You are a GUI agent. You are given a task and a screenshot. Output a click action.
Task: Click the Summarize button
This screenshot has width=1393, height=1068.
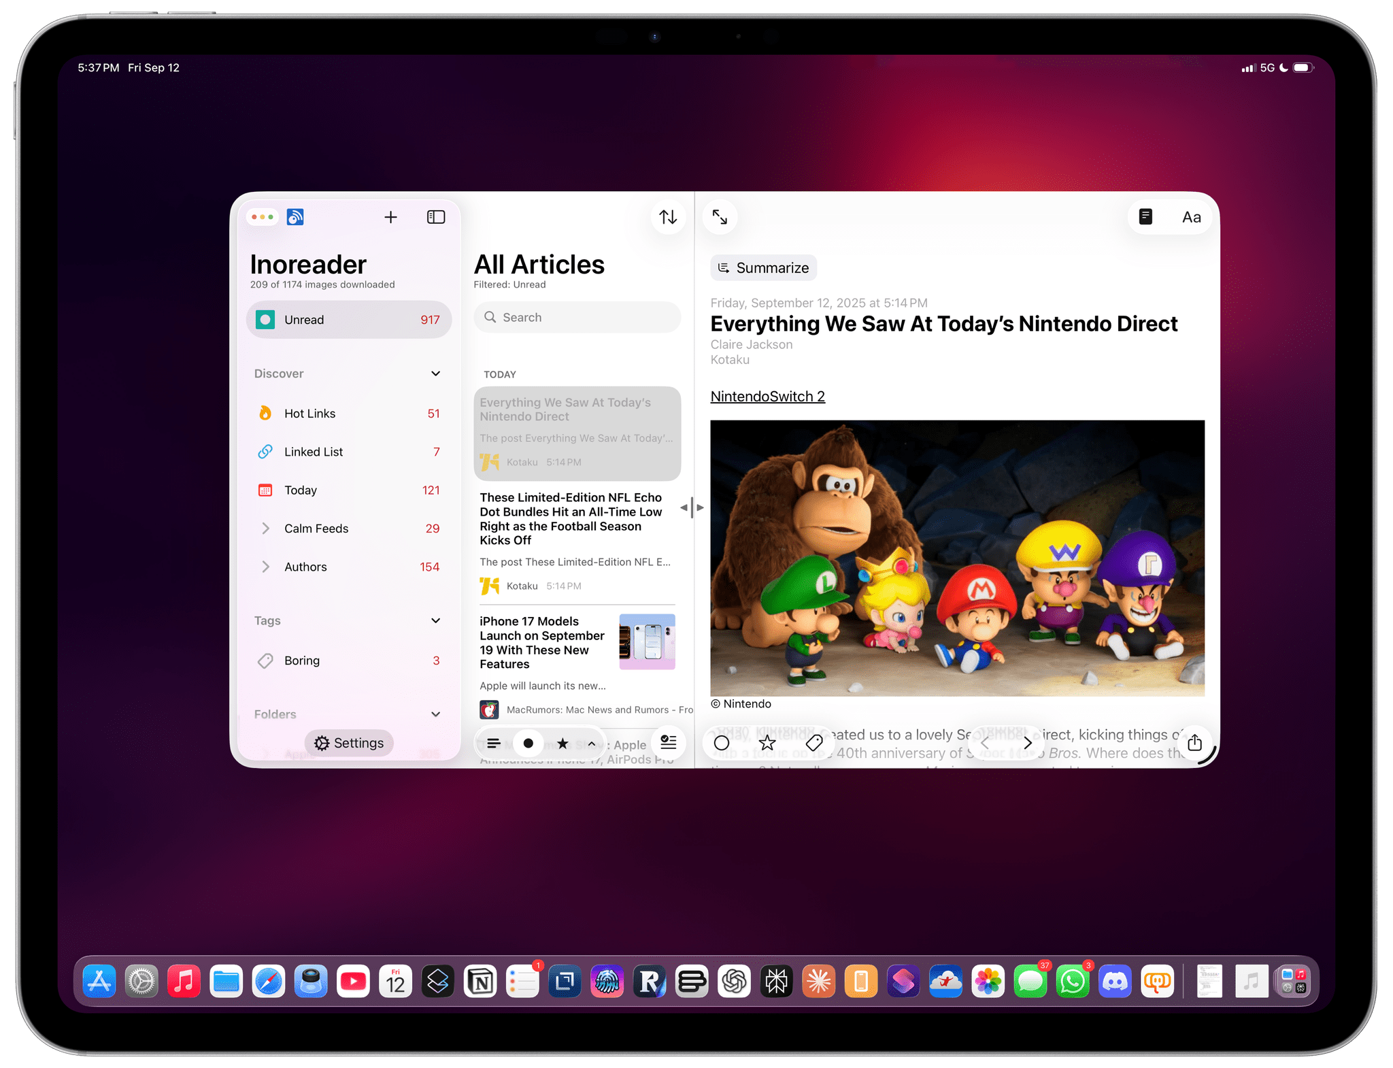pyautogui.click(x=763, y=268)
